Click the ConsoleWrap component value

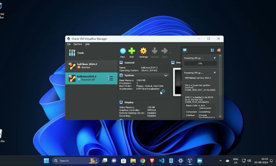205,112
